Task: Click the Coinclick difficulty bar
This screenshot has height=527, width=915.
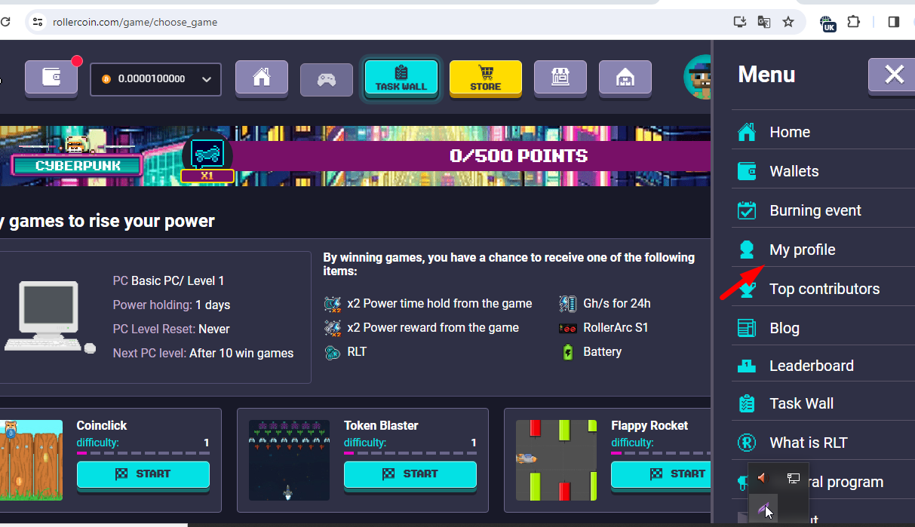Action: click(143, 453)
